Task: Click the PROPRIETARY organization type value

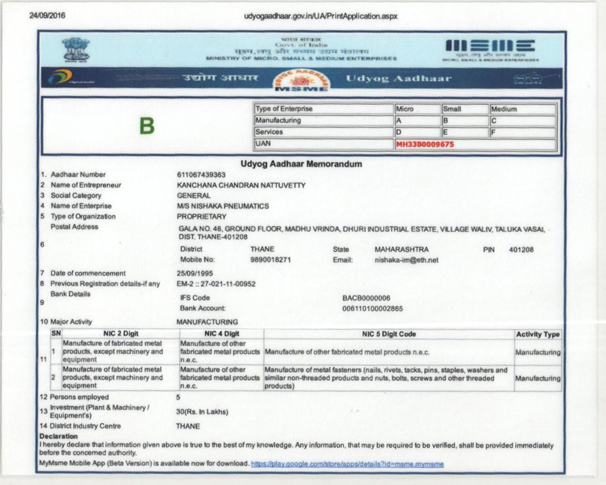Action: (202, 216)
